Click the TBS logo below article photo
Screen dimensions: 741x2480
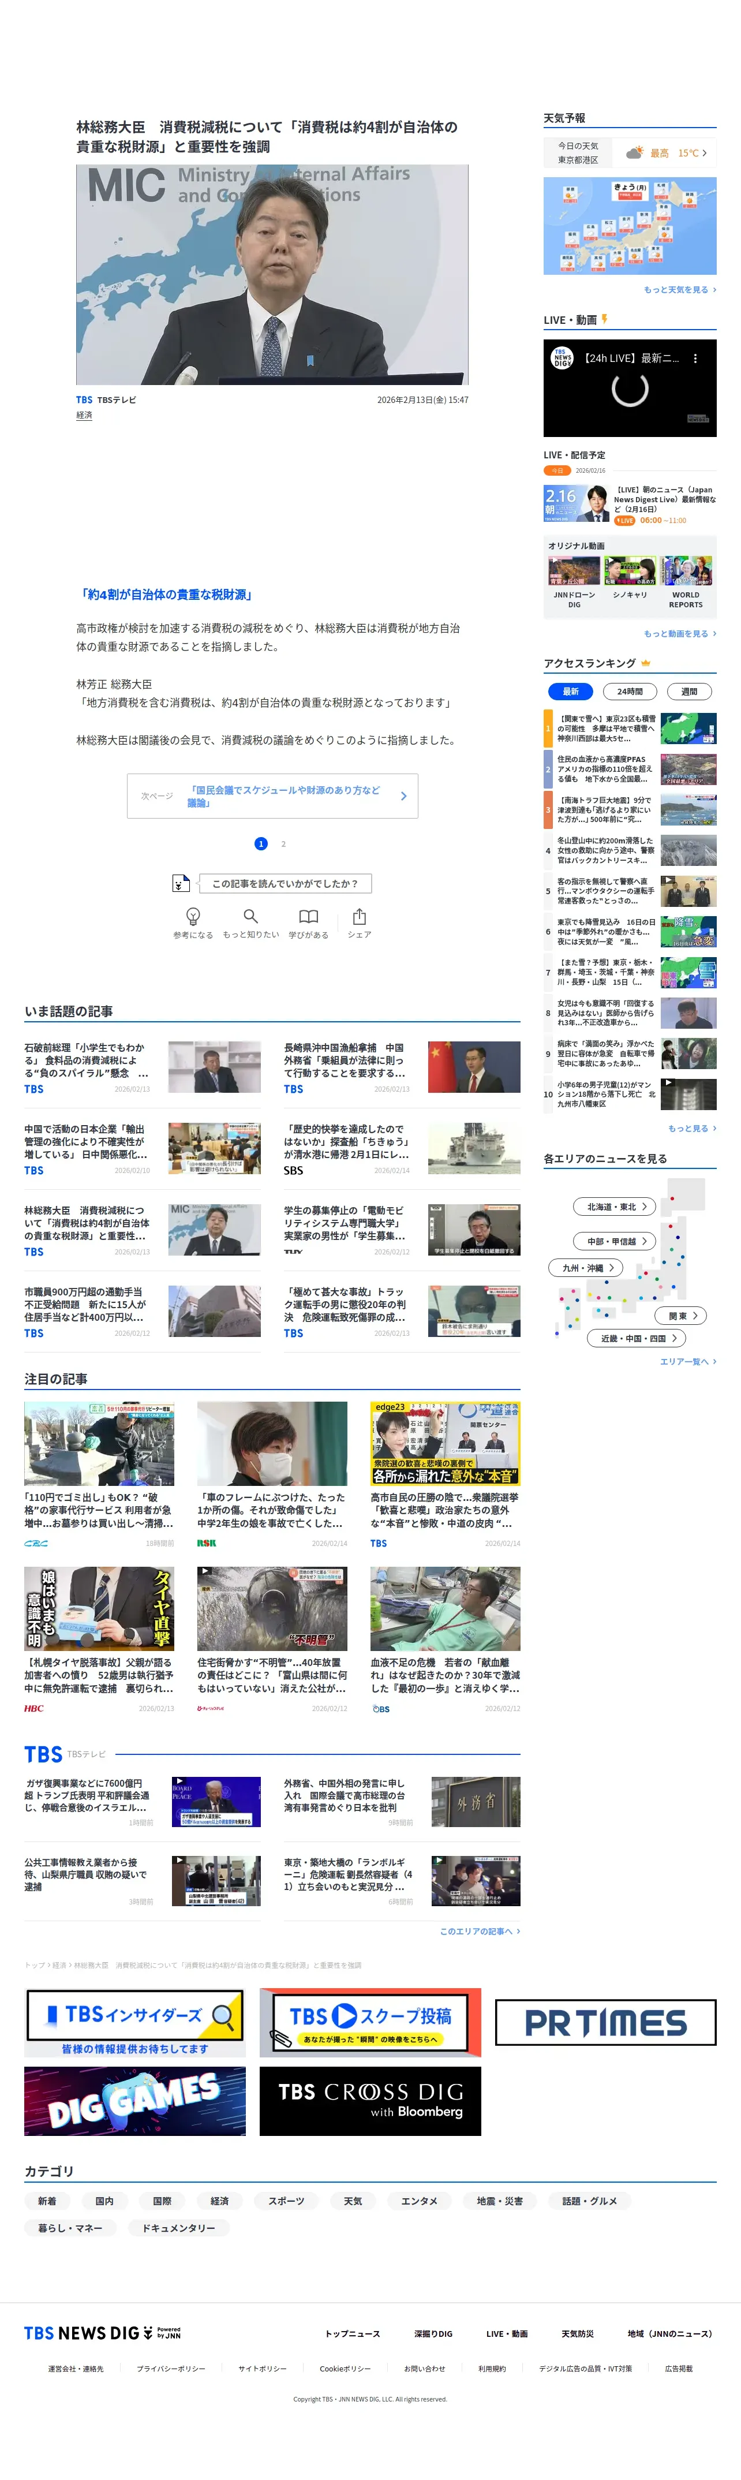coord(85,399)
